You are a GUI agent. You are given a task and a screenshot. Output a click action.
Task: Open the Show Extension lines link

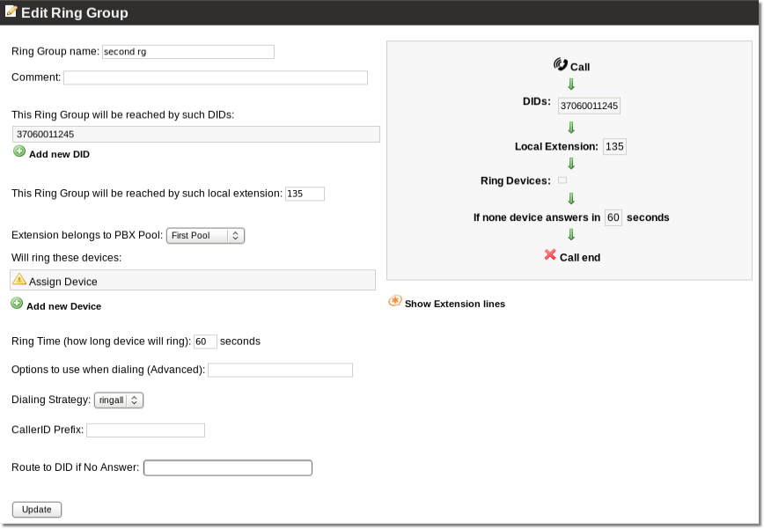pos(454,304)
